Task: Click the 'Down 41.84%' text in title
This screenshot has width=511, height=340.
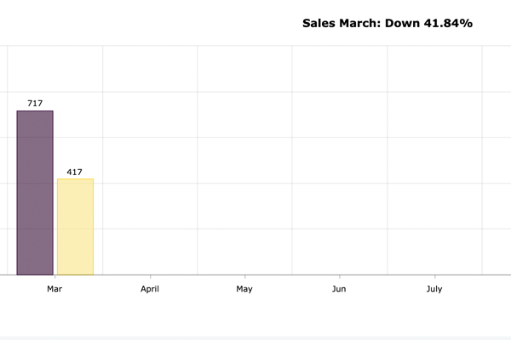Action: [x=428, y=23]
